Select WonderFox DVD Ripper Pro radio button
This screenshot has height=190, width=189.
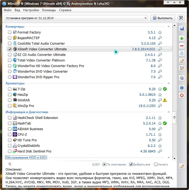(10, 77)
